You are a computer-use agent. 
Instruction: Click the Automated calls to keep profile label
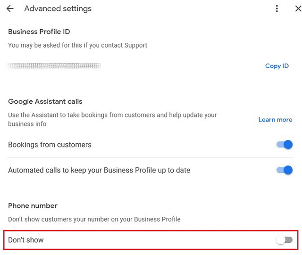[99, 170]
